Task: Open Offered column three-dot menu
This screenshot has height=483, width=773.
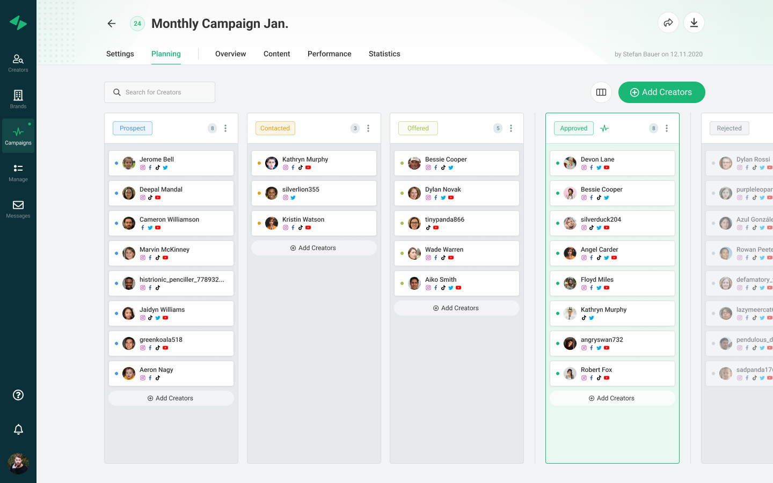Action: click(511, 128)
